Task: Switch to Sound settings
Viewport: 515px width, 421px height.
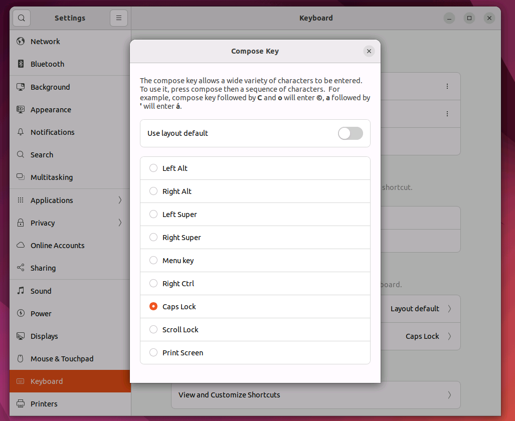Action: coord(70,291)
